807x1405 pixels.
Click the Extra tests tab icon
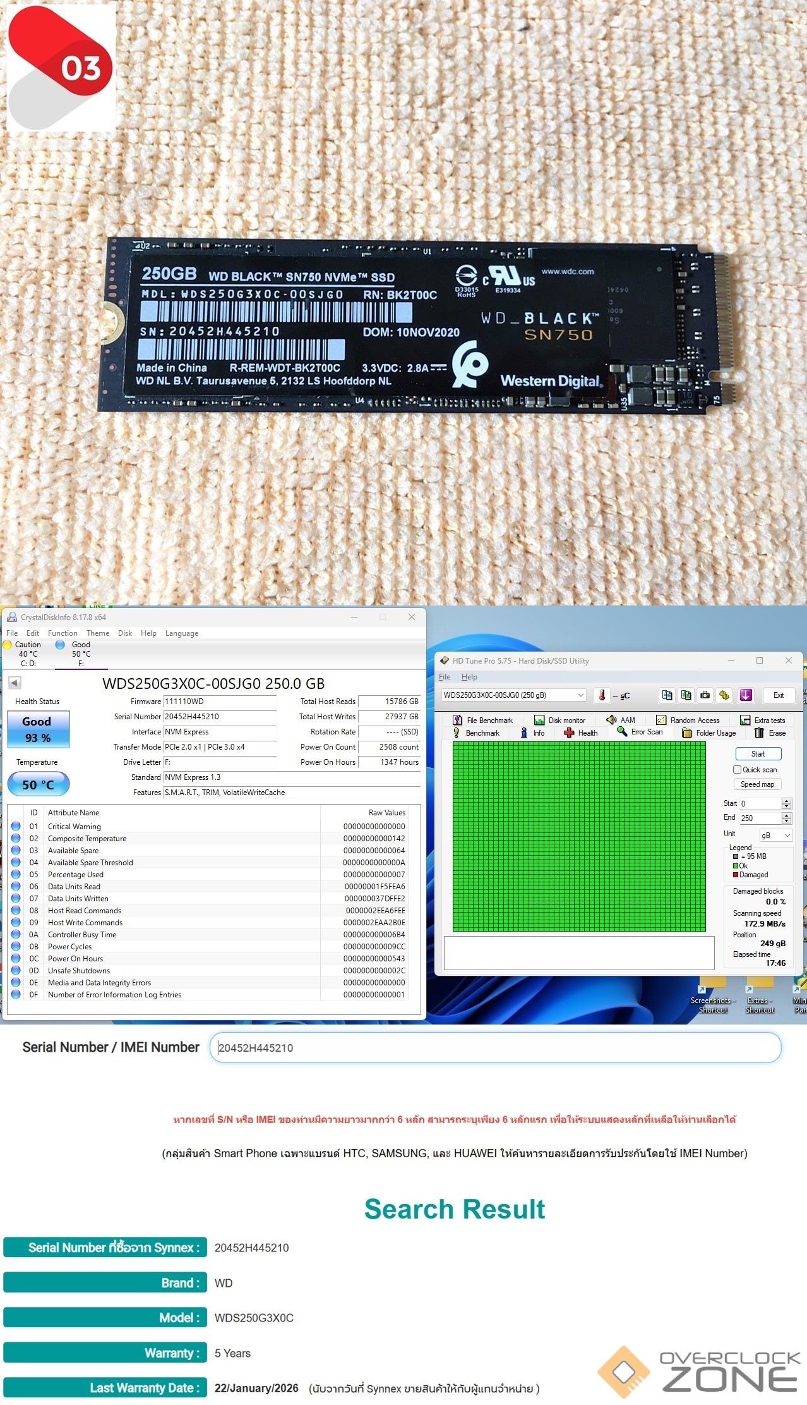click(745, 720)
